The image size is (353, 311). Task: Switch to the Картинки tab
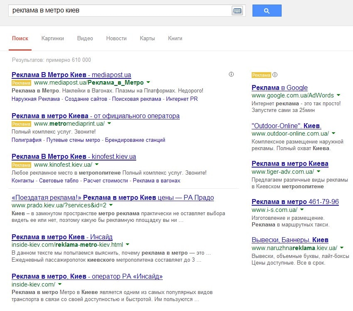pyautogui.click(x=53, y=39)
